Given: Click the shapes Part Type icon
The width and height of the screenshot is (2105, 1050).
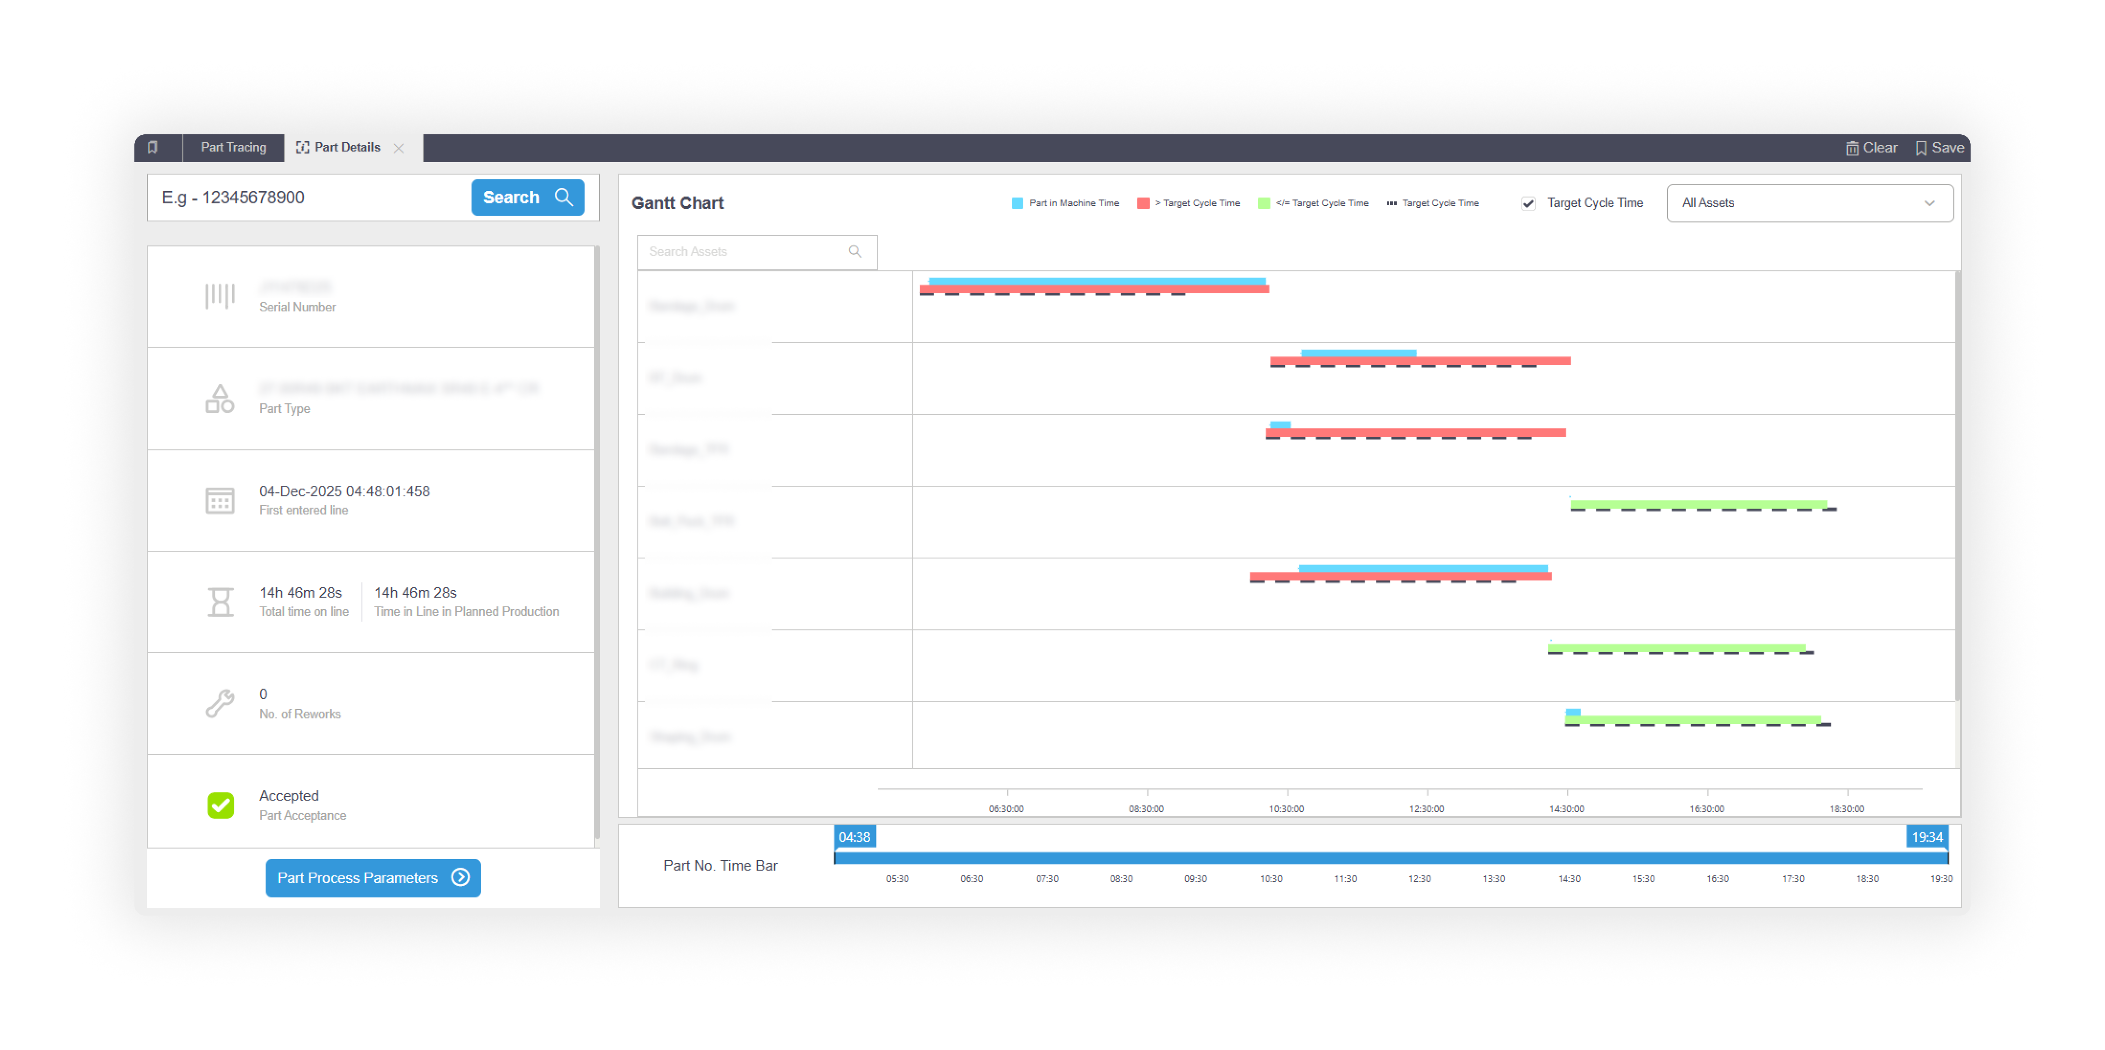Looking at the screenshot, I should pyautogui.click(x=220, y=398).
